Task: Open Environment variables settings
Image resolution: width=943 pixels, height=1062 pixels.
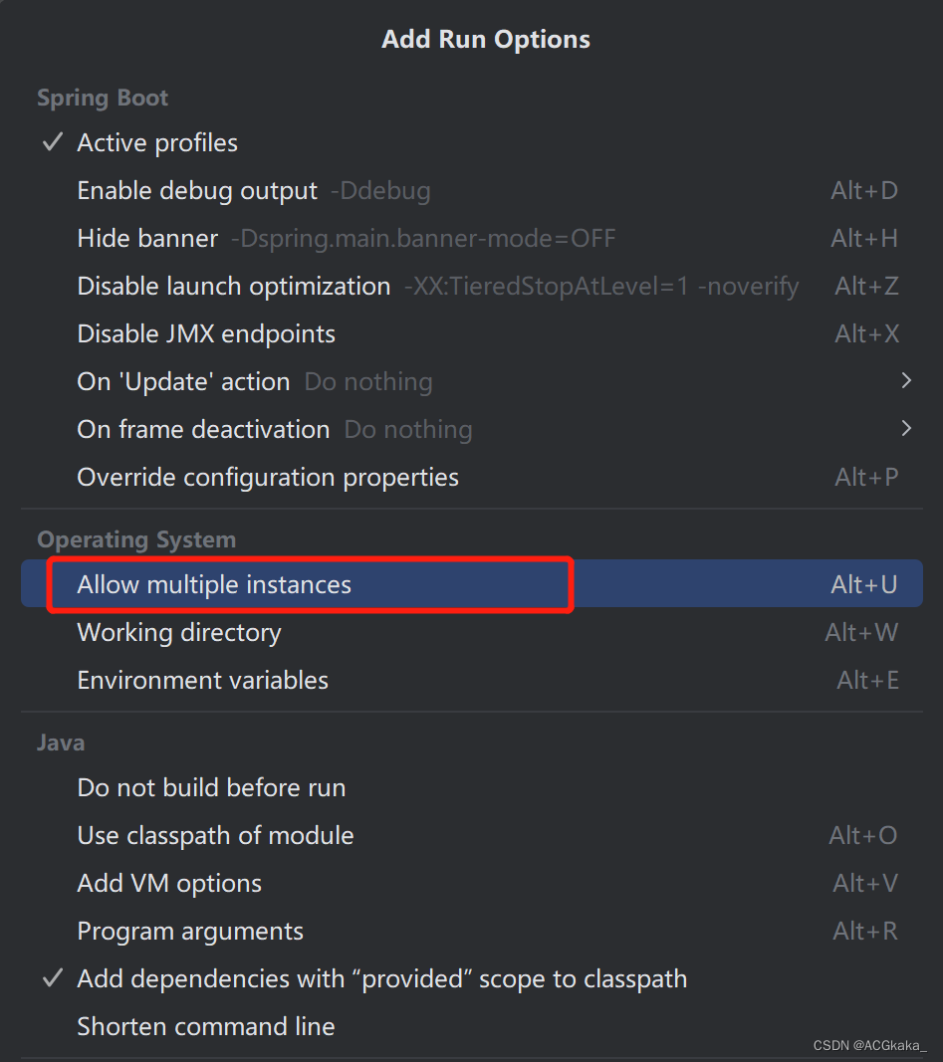Action: pyautogui.click(x=202, y=680)
